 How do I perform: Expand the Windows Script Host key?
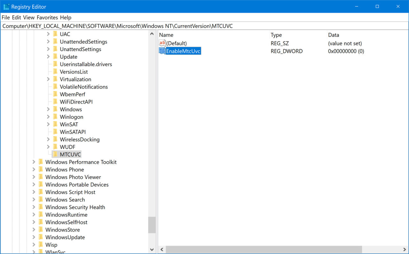[x=34, y=192]
